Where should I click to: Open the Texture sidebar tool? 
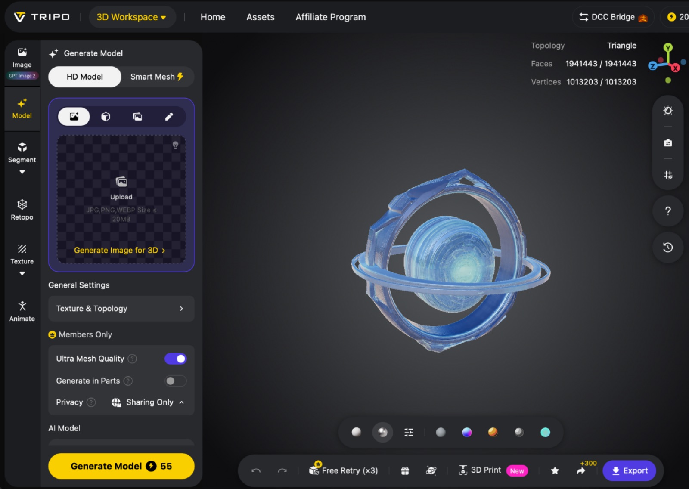click(22, 254)
